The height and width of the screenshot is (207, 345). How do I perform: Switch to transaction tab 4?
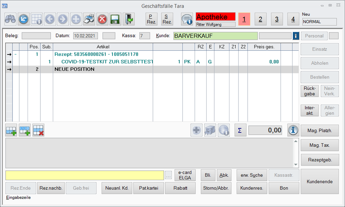293,19
